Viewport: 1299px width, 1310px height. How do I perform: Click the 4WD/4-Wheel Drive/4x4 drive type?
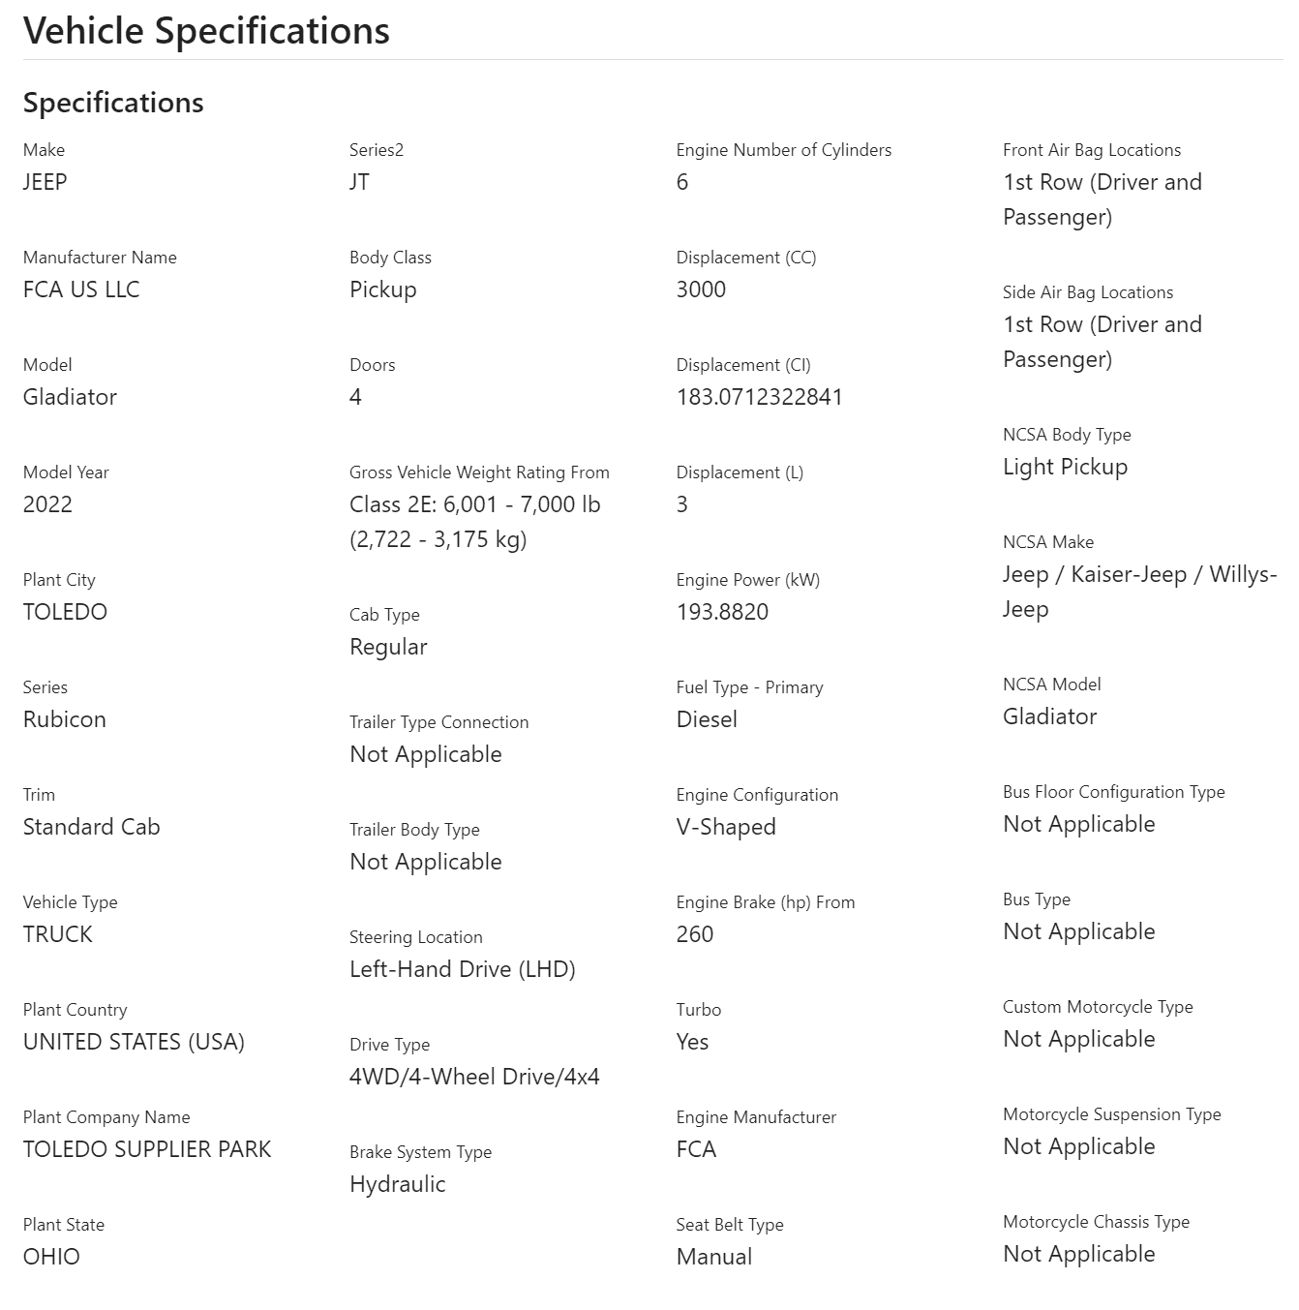[x=474, y=1077]
